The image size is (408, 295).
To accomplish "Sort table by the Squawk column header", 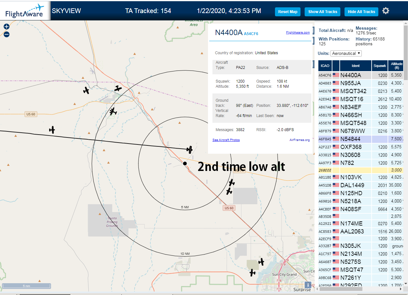I will [x=380, y=66].
